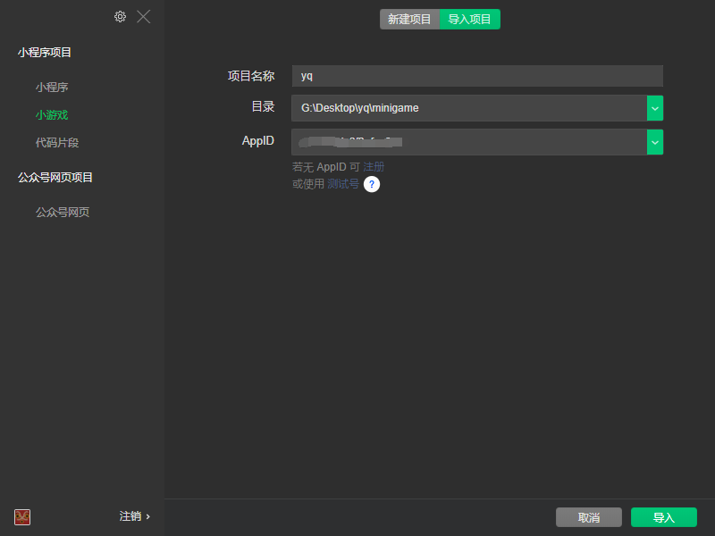Expand the AppID dropdown arrow
Viewport: 715px width, 536px height.
coord(655,142)
